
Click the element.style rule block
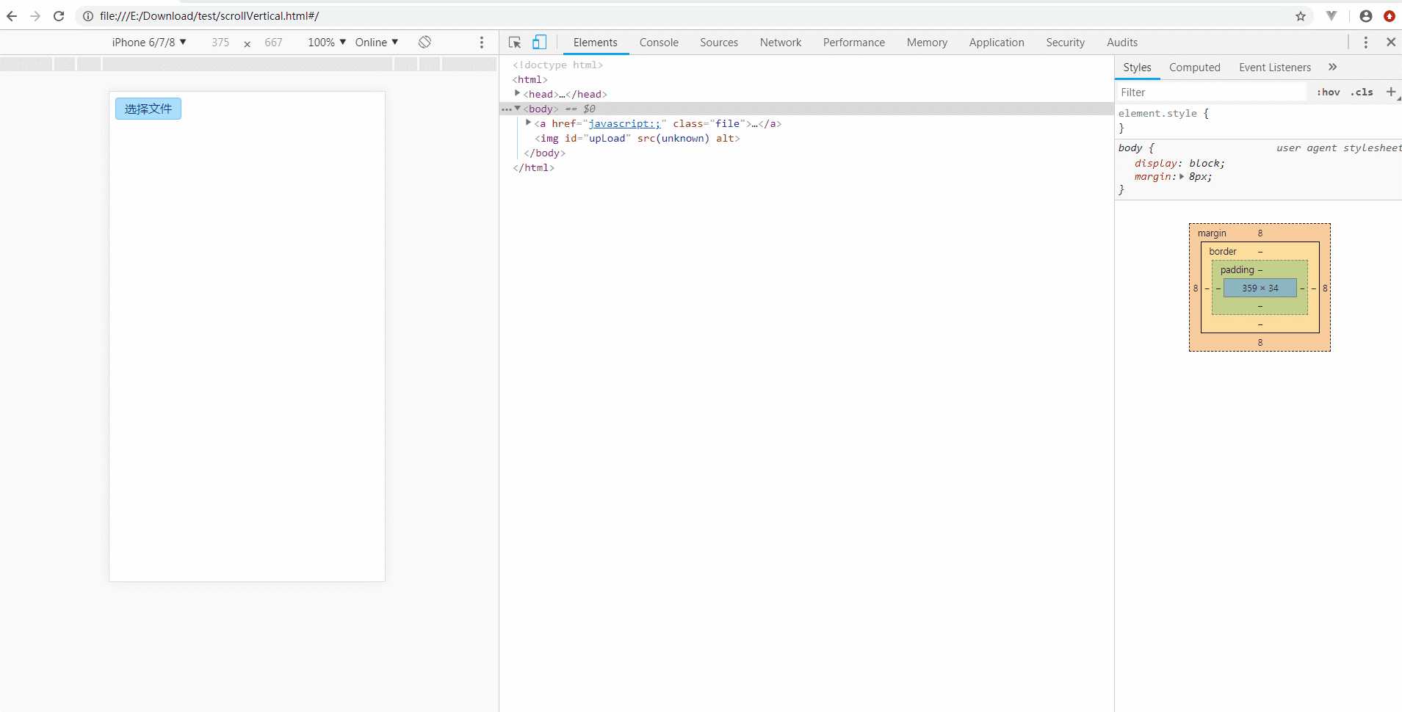[1258, 120]
